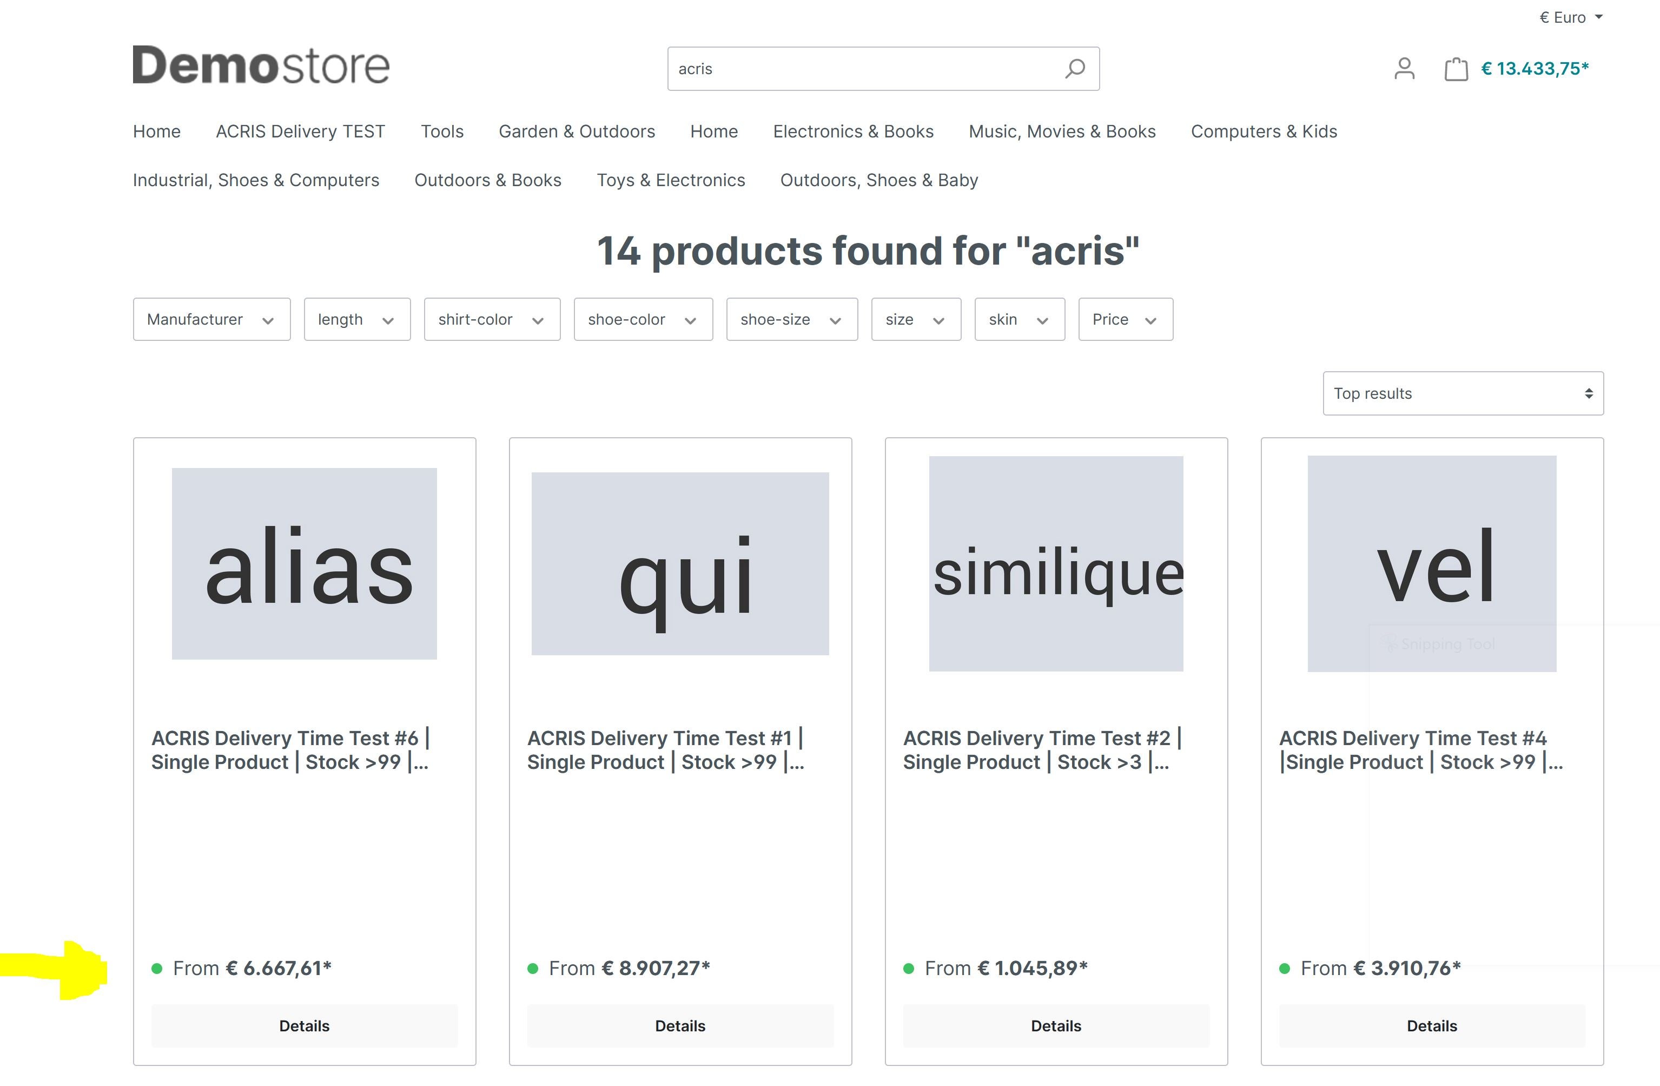Image resolution: width=1660 pixels, height=1086 pixels.
Task: Click price 'From € 3.910,76*'
Action: click(x=1380, y=969)
